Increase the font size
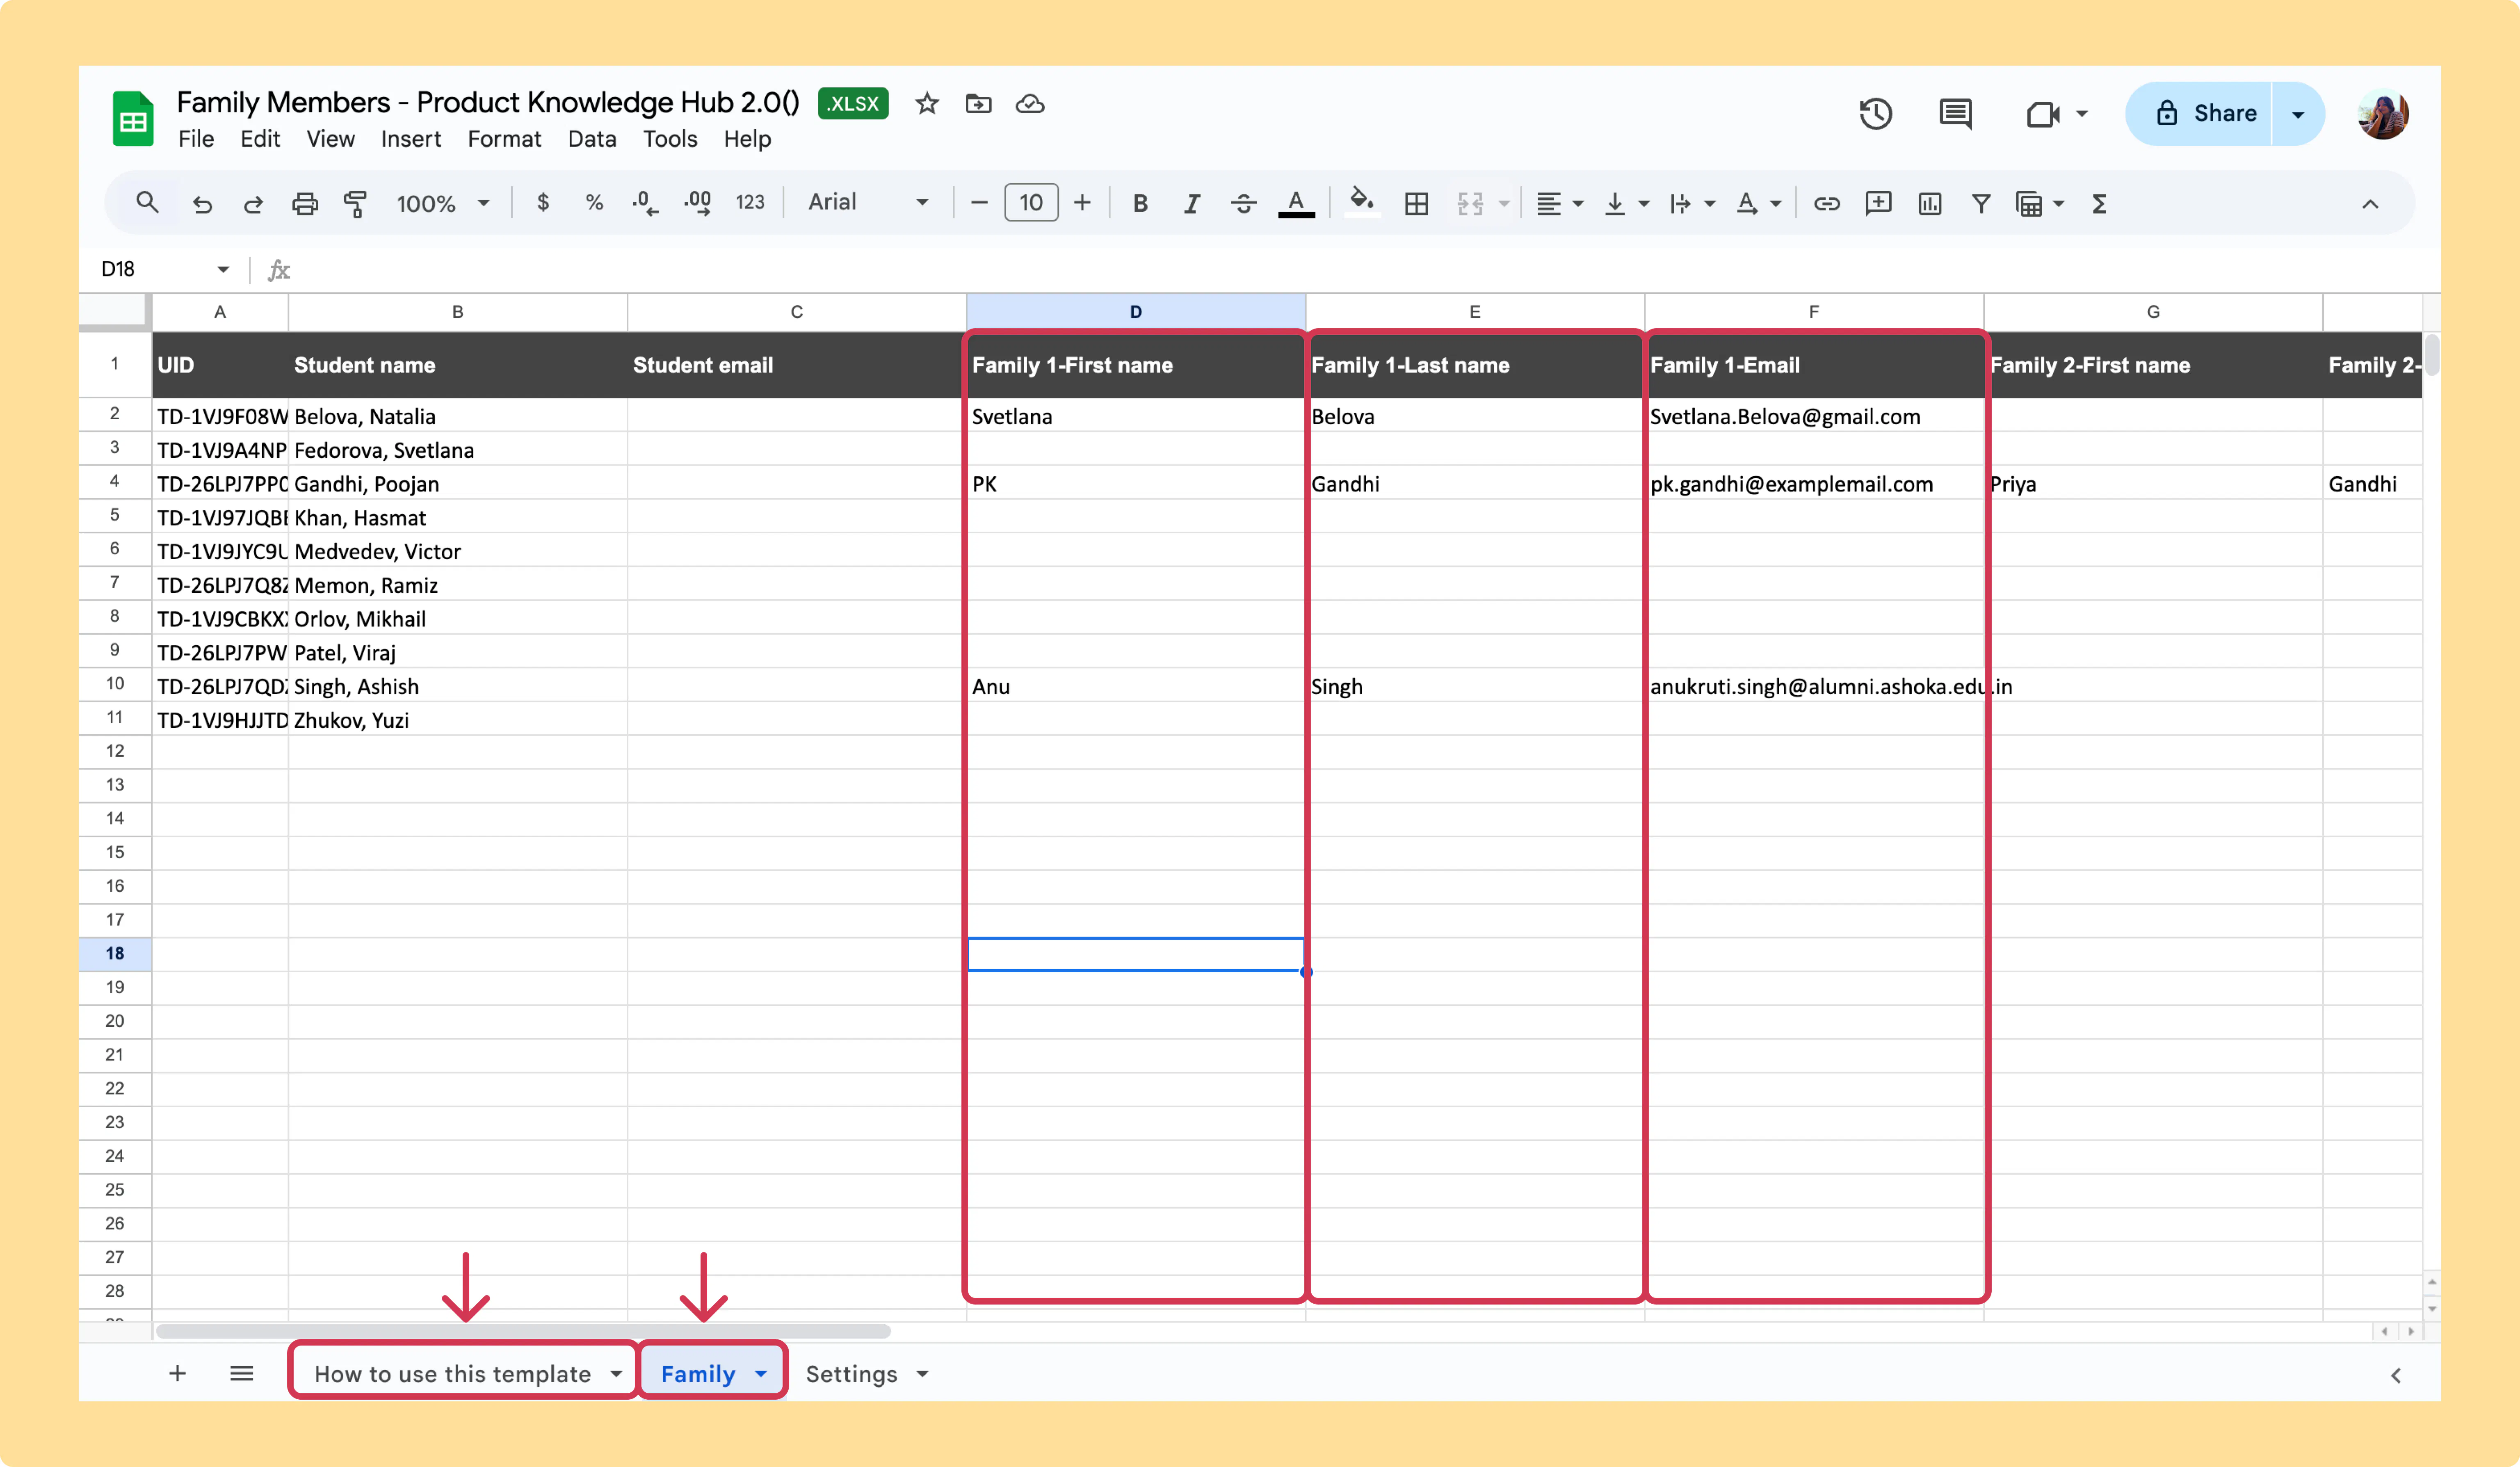2520x1467 pixels. click(1082, 203)
